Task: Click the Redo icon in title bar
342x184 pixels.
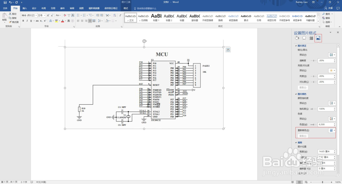Action: point(16,2)
